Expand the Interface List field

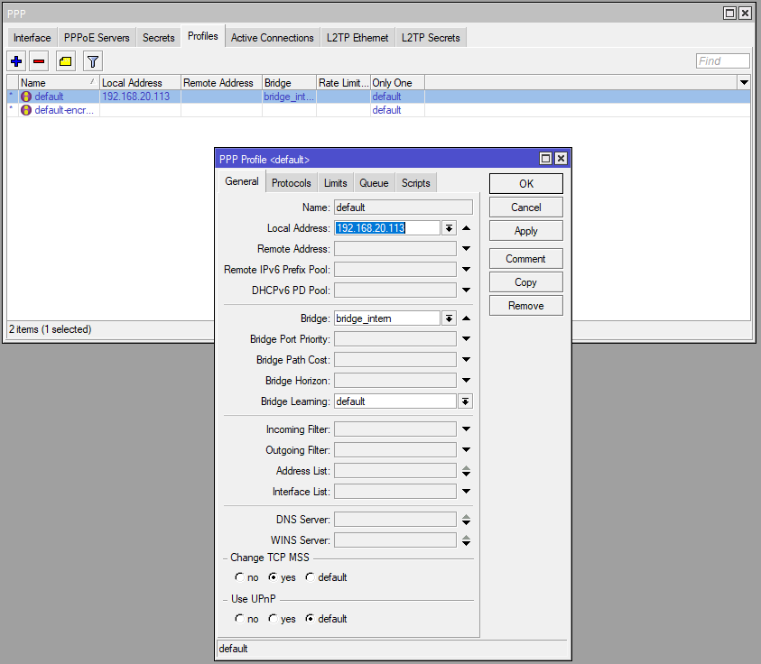tap(466, 492)
